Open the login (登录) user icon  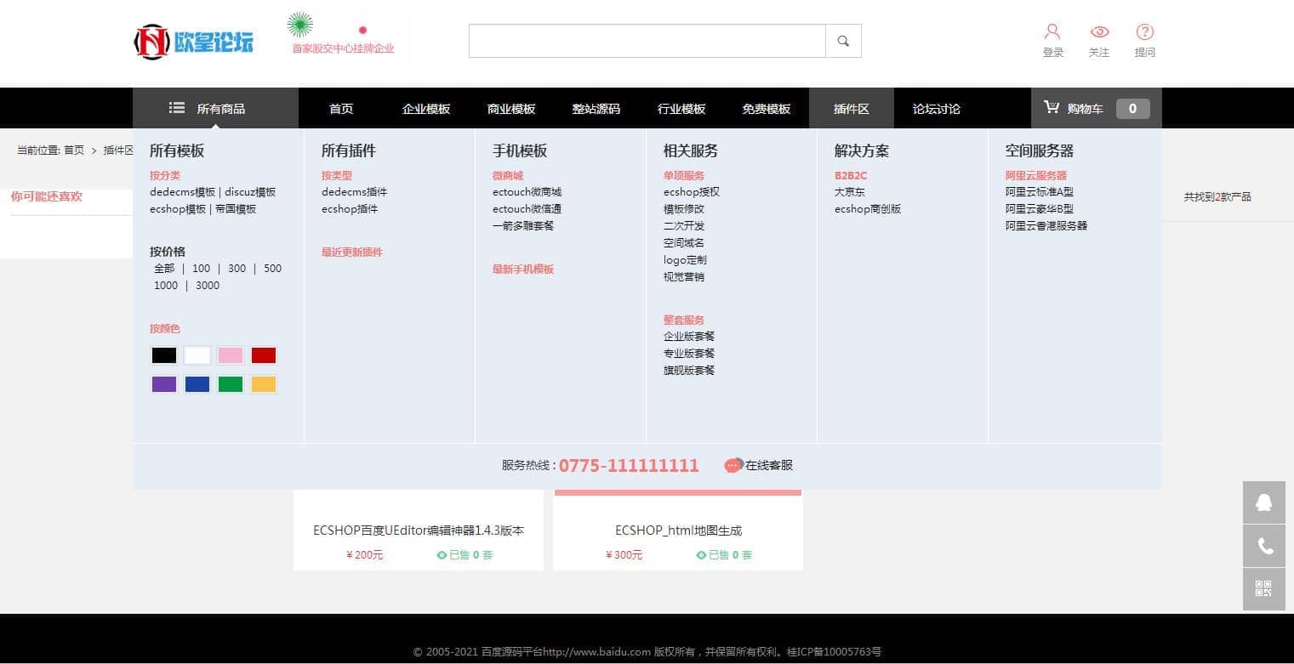[x=1052, y=32]
